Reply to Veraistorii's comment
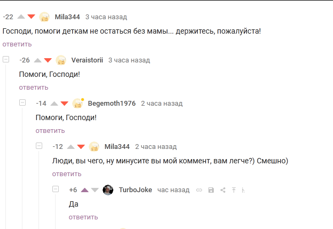333x229 pixels. pyautogui.click(x=34, y=87)
